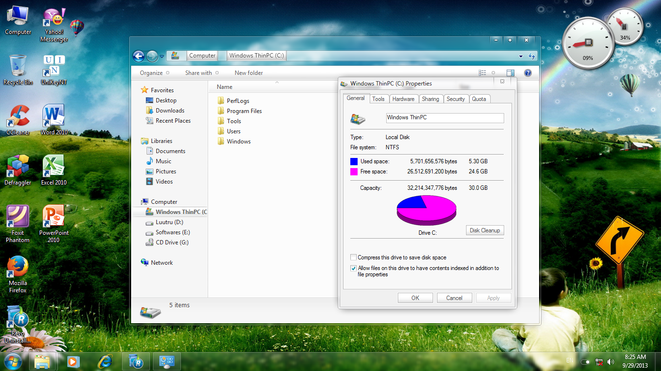Click Internet Explorer in the taskbar
Screen dimensions: 661x371
[105, 361]
